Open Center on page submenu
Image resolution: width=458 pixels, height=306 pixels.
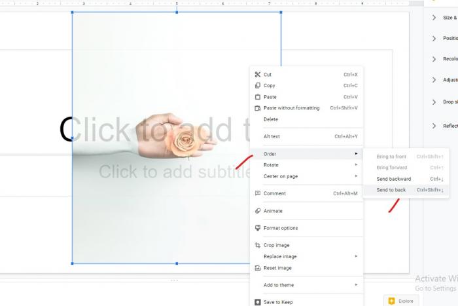pyautogui.click(x=306, y=176)
